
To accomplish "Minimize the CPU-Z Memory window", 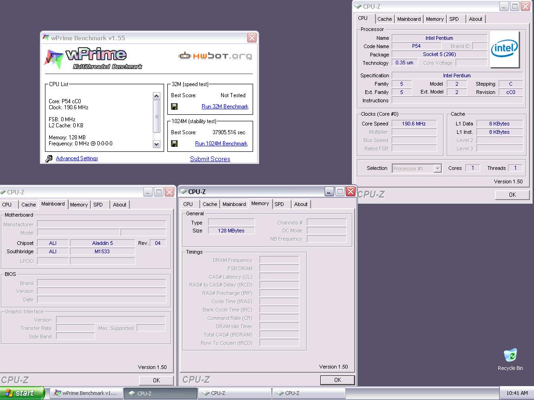I will tap(329, 192).
